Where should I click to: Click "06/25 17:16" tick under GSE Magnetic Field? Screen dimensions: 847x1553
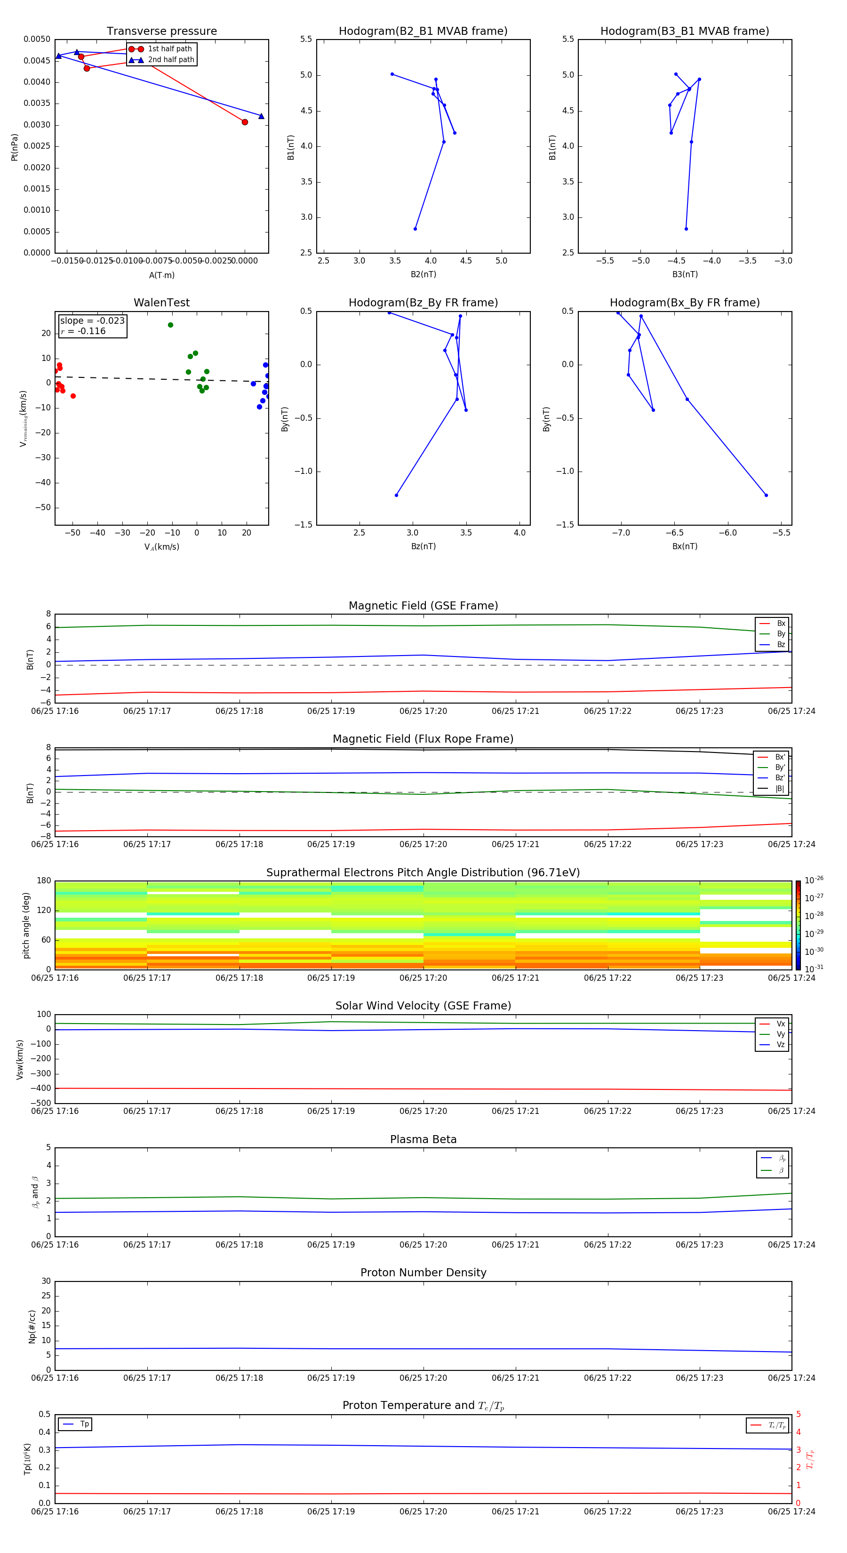pos(55,712)
